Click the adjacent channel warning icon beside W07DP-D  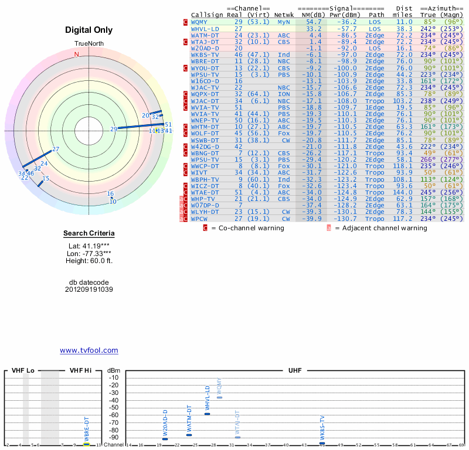182,206
